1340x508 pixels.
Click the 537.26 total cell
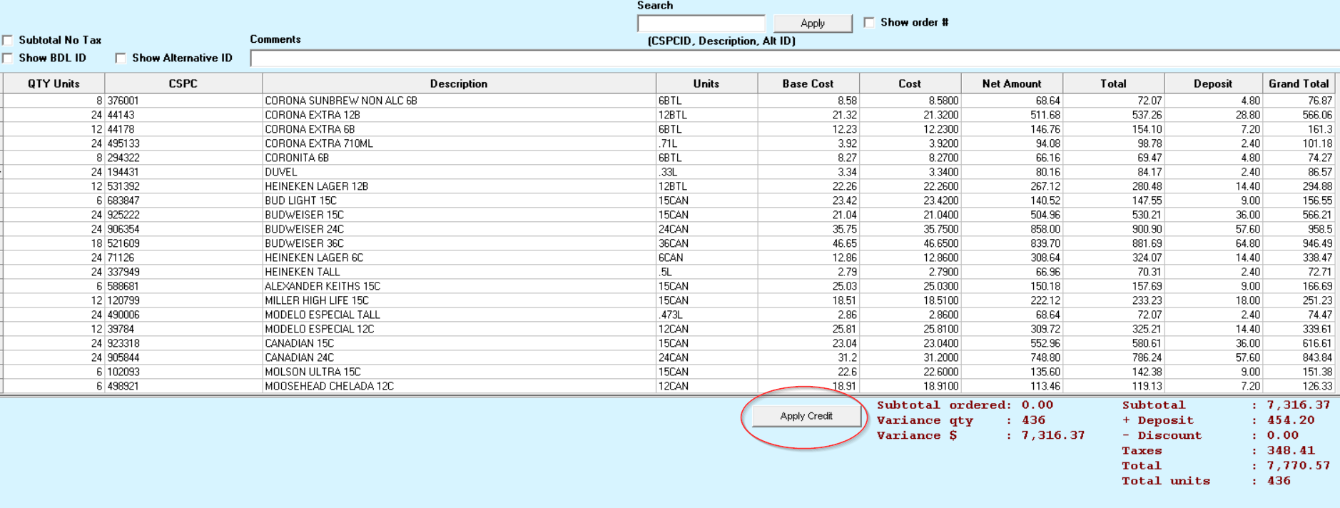click(x=1113, y=115)
